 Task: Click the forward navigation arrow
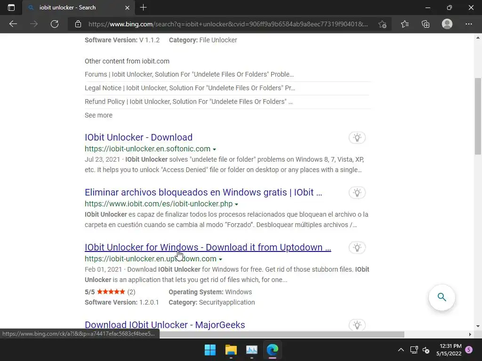pyautogui.click(x=34, y=24)
